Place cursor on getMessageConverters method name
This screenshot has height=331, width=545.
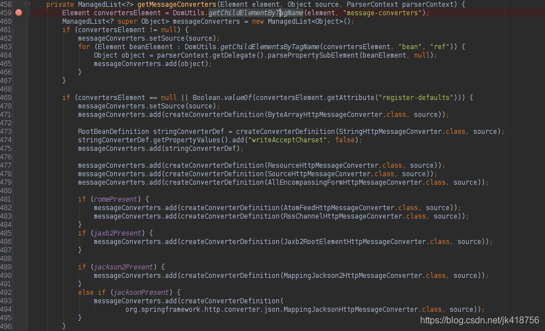[x=177, y=5]
